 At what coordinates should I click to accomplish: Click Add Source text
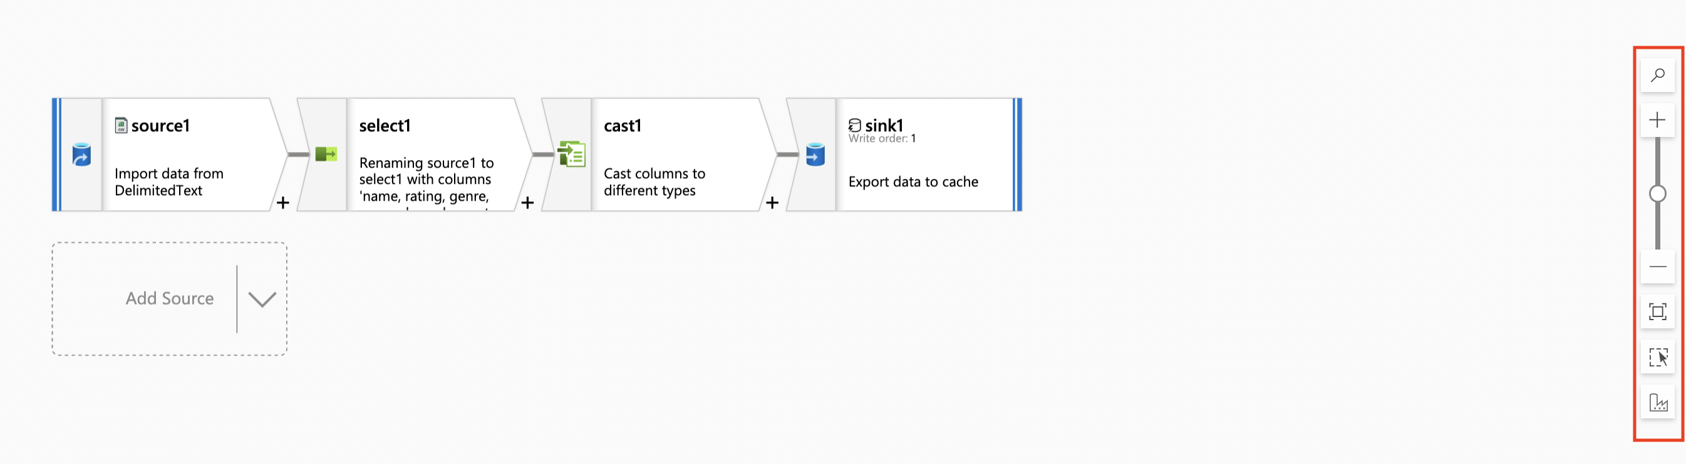tap(170, 299)
